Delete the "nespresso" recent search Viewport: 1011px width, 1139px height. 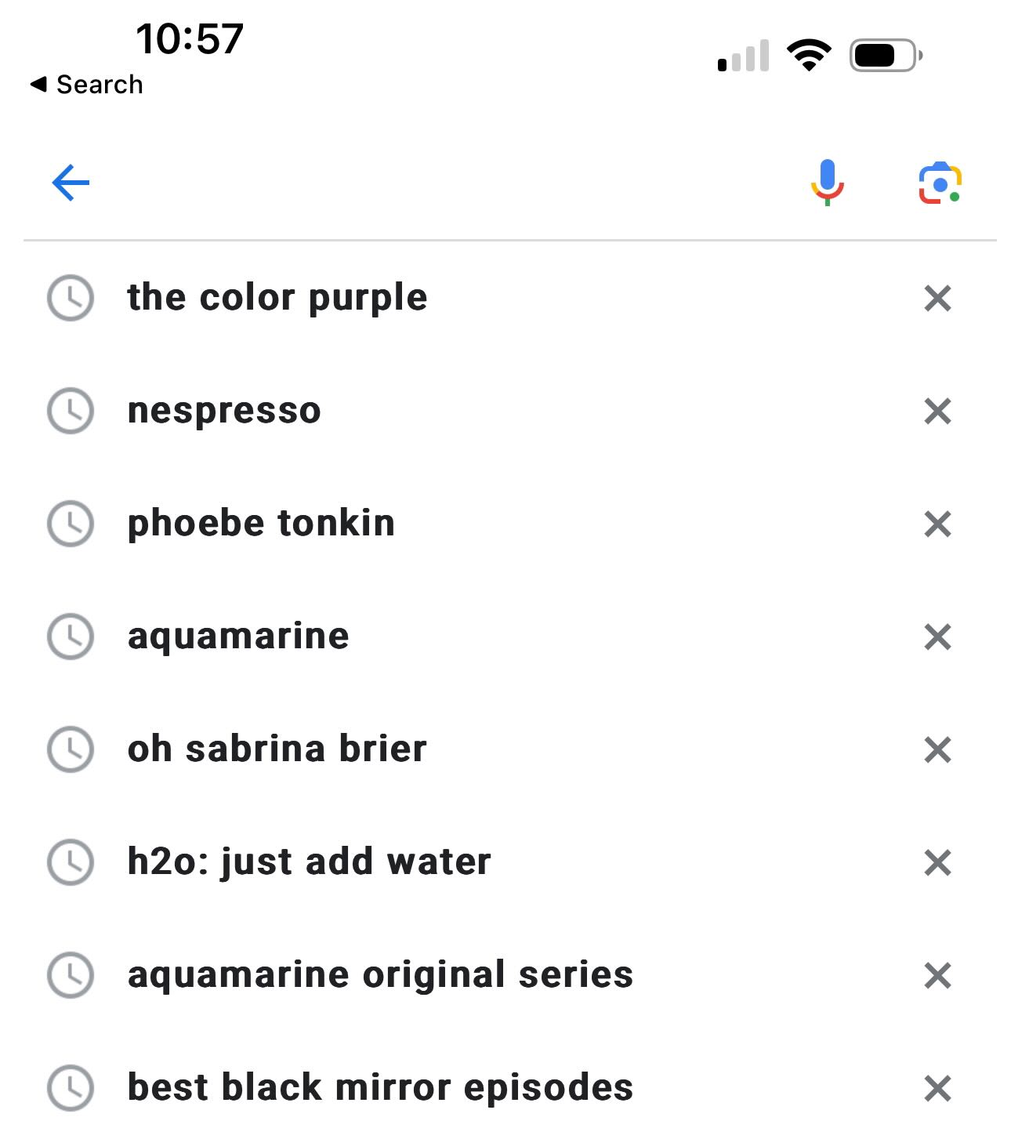click(937, 411)
